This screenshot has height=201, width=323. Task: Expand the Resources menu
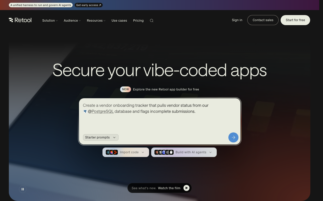click(96, 21)
